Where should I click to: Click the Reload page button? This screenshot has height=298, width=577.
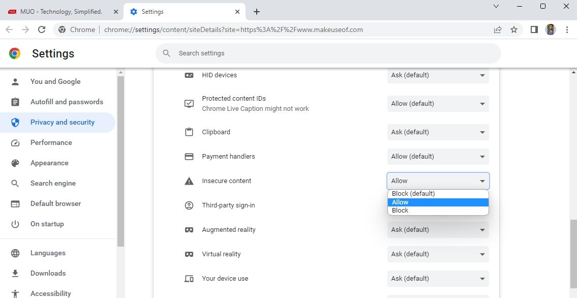[42, 29]
